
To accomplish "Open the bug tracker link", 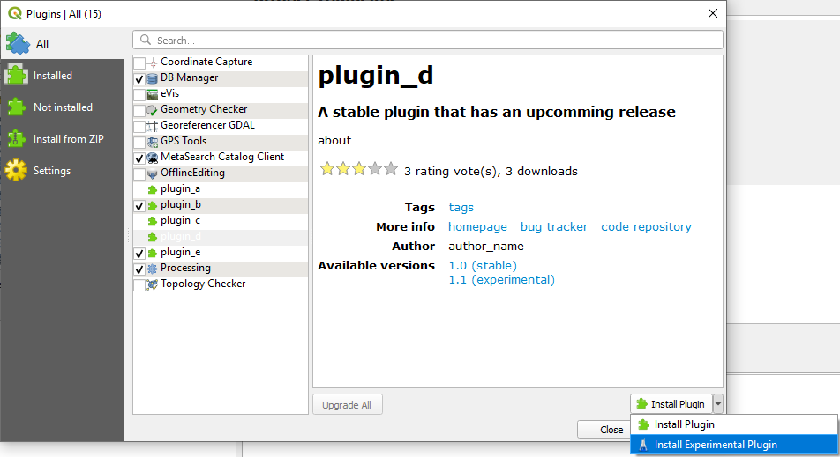I will tap(554, 227).
